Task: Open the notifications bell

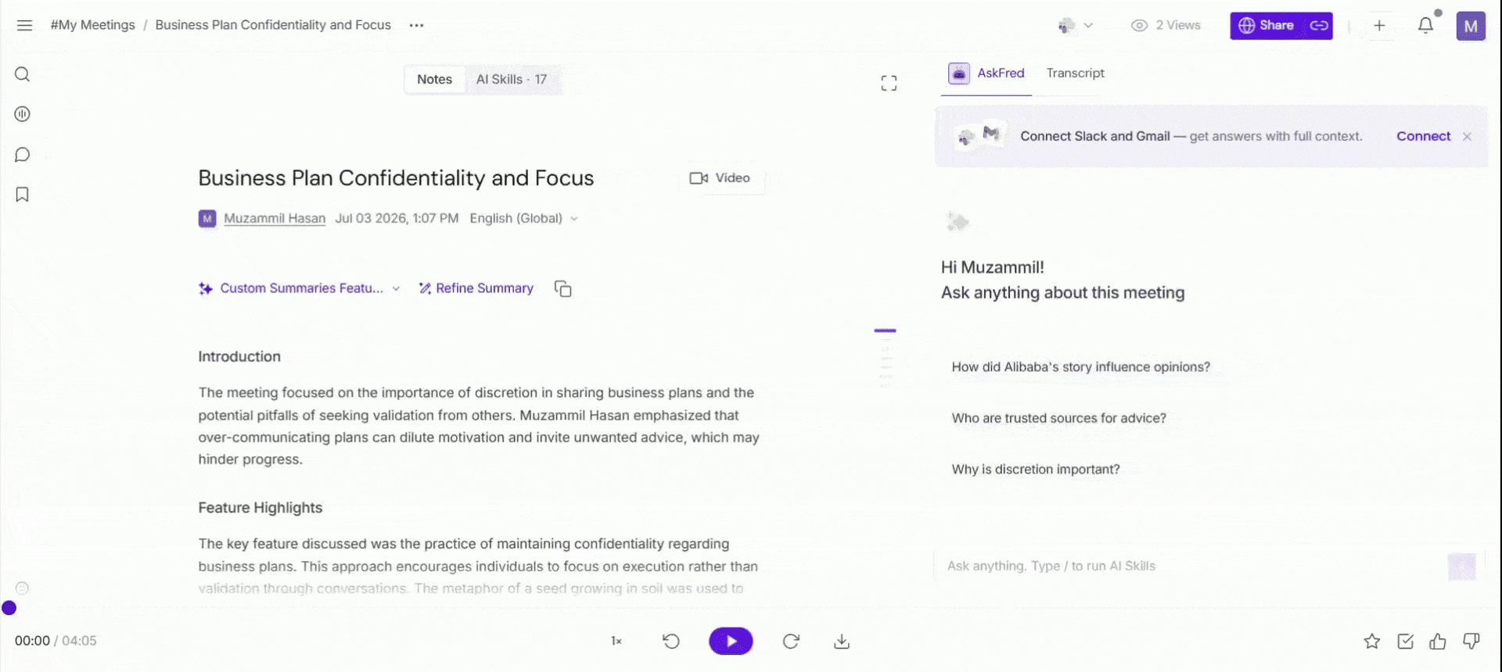Action: coord(1426,25)
